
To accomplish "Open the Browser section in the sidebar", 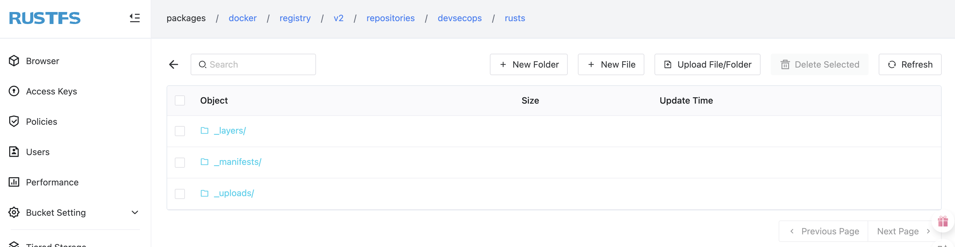I will 42,61.
